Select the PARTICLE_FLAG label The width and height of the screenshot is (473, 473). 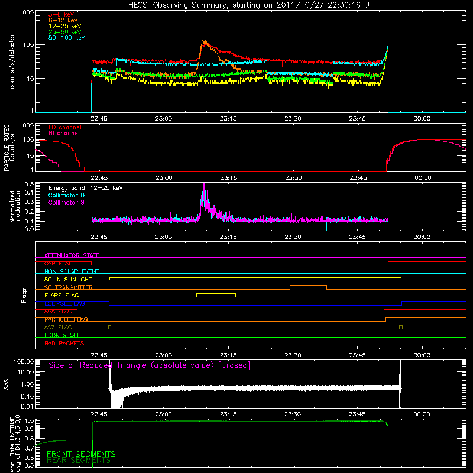(66, 319)
